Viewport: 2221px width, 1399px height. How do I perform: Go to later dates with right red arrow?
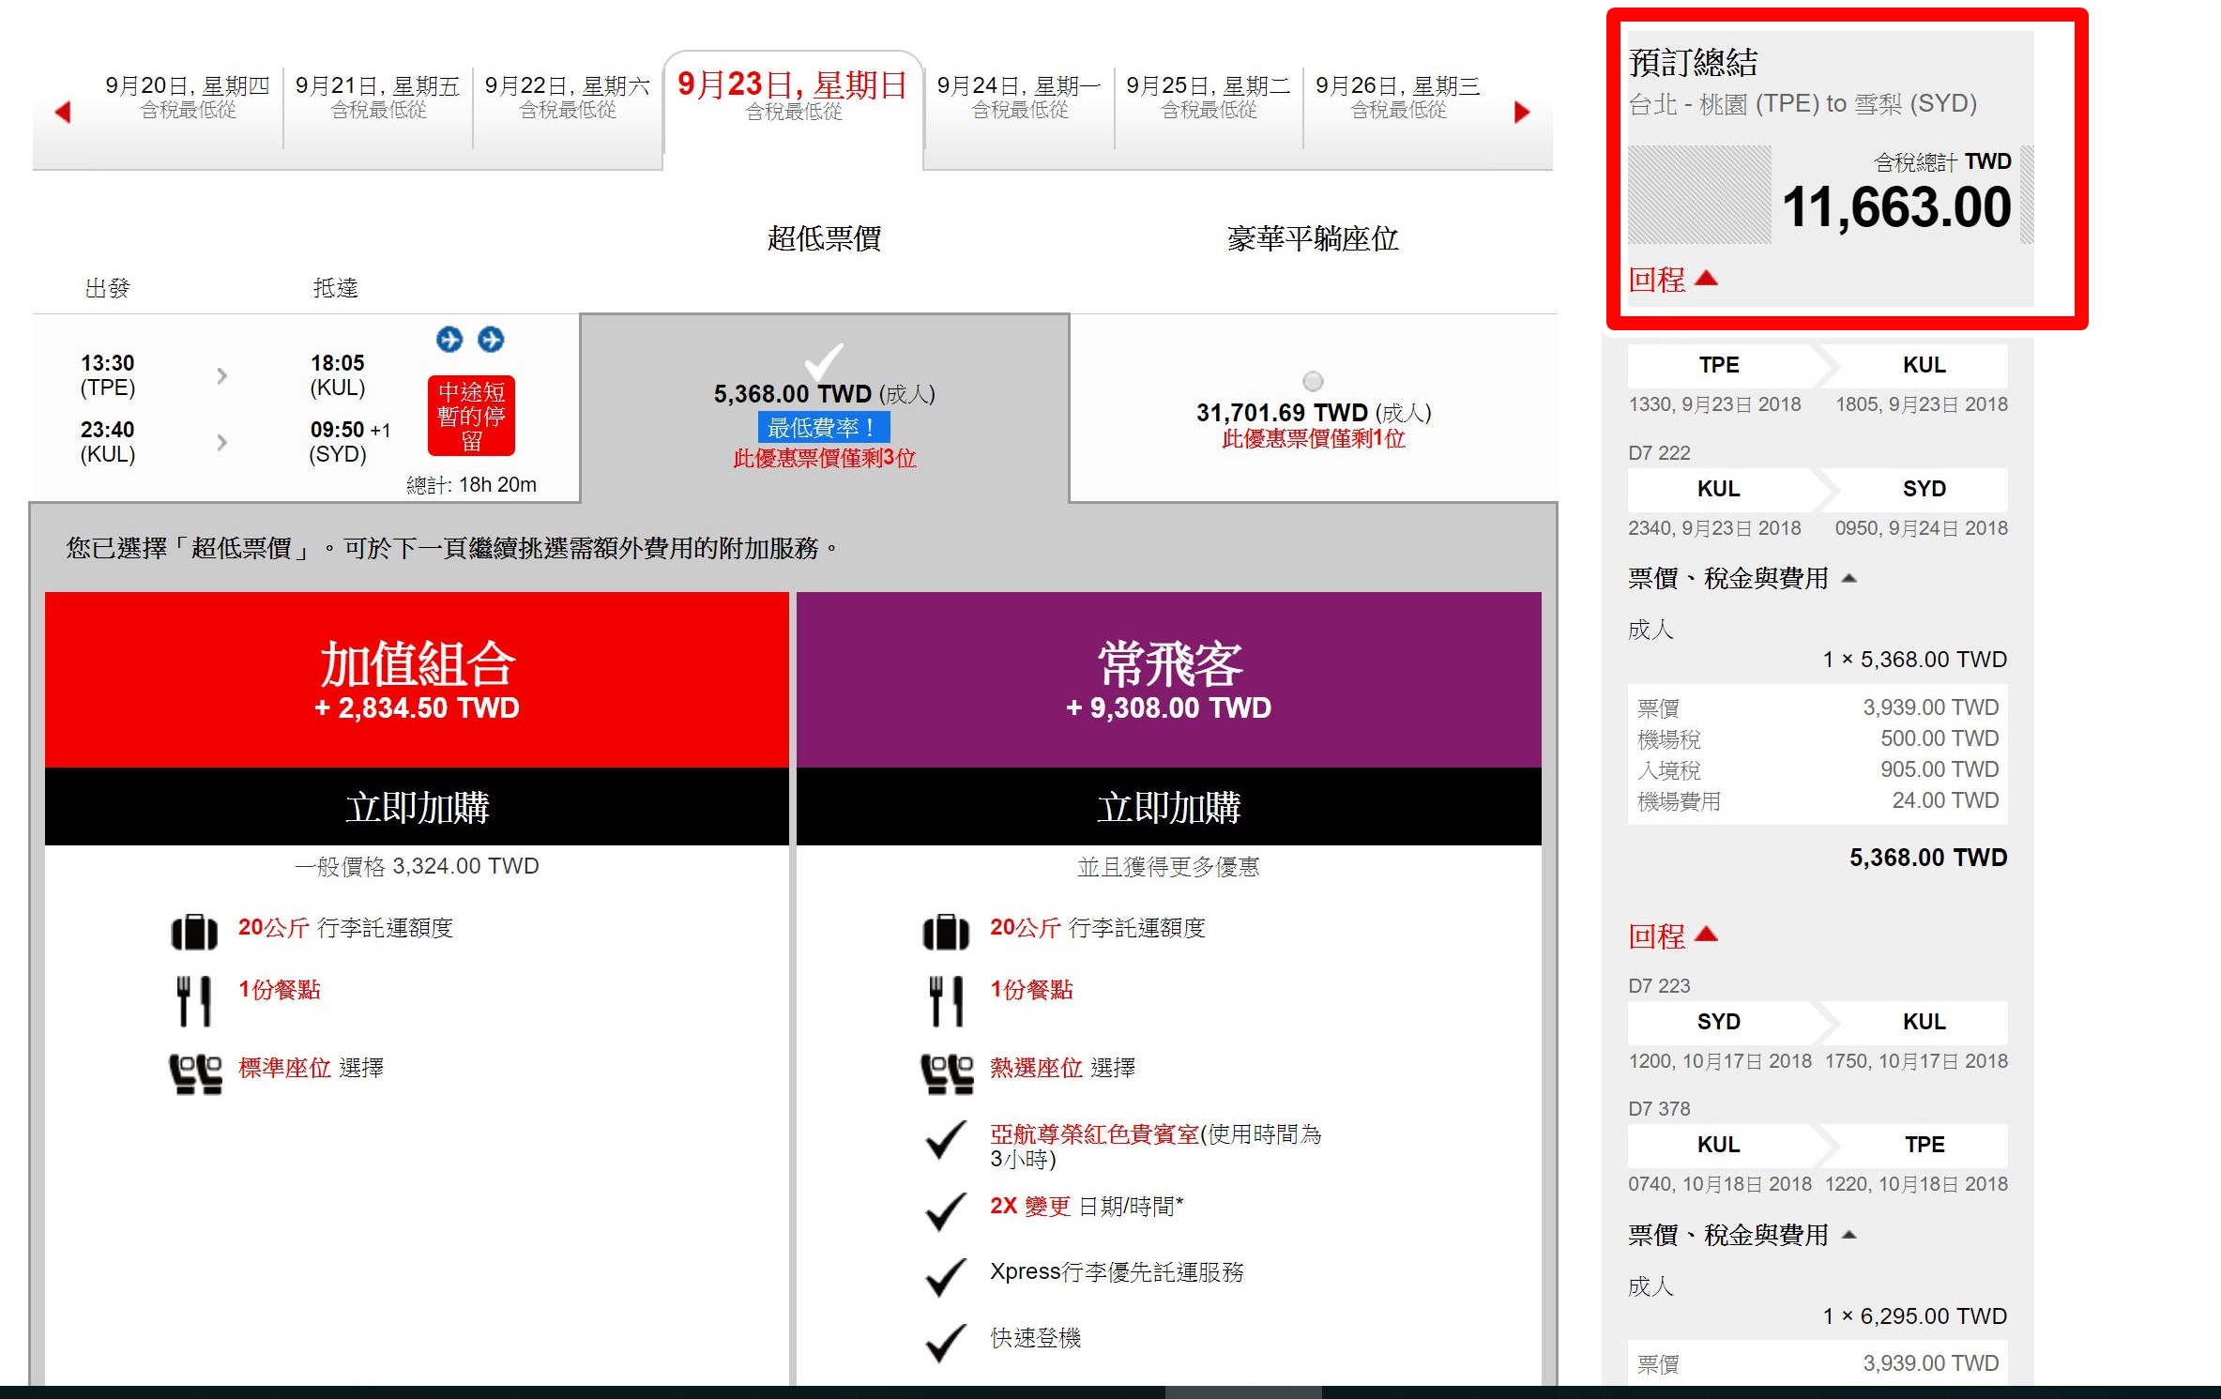[x=1522, y=113]
